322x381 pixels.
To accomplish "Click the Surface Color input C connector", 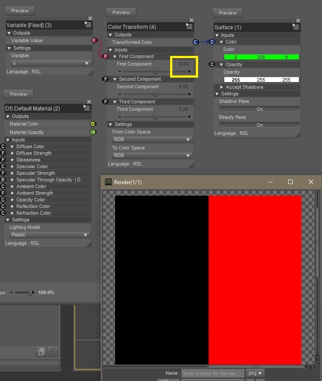I will pyautogui.click(x=212, y=42).
